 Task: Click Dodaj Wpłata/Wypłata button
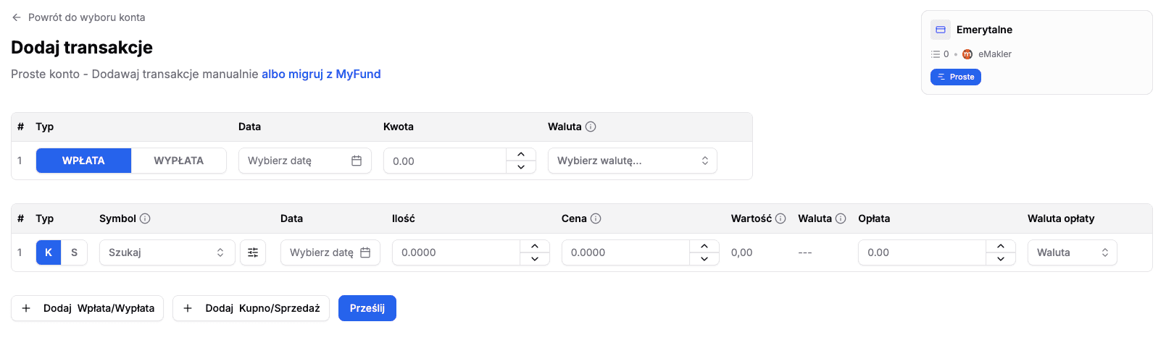coord(87,308)
